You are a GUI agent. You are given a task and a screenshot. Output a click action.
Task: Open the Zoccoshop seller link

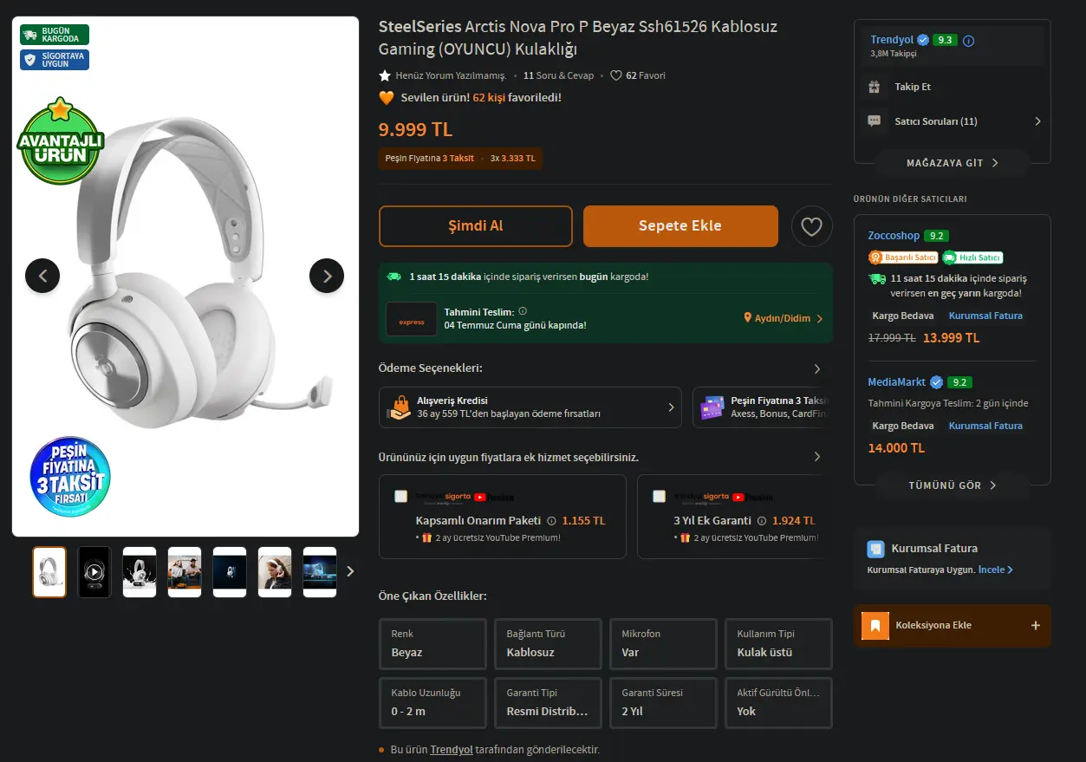[894, 236]
